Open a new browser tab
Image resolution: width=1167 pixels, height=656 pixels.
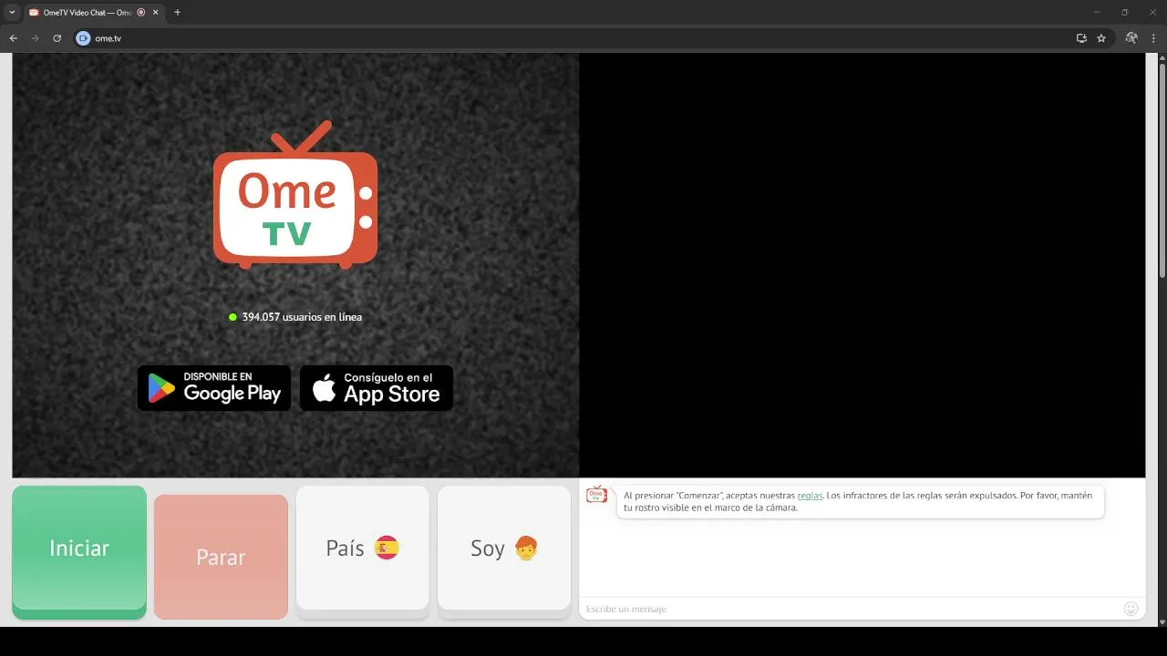coord(177,13)
